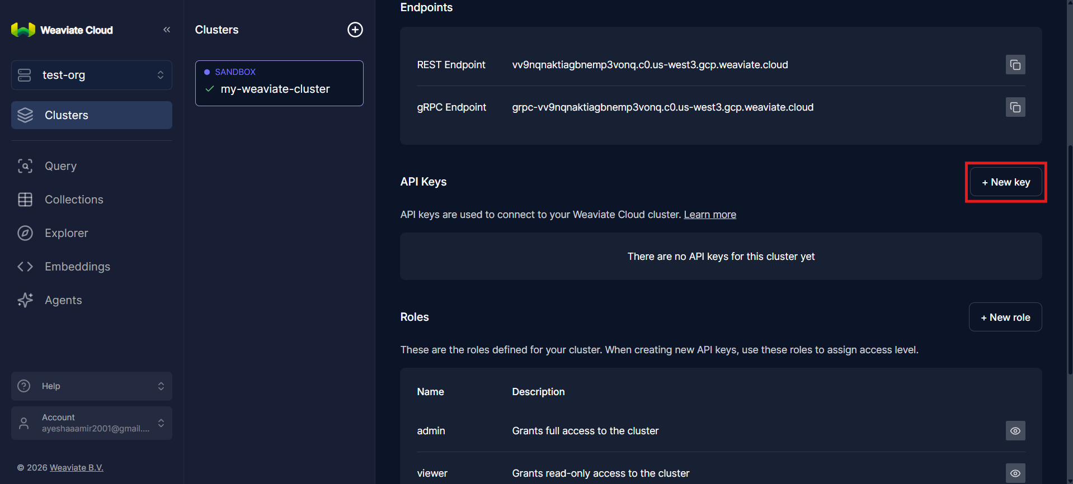Expand the Help menu
Viewport: 1073px width, 484px height.
[x=92, y=386]
